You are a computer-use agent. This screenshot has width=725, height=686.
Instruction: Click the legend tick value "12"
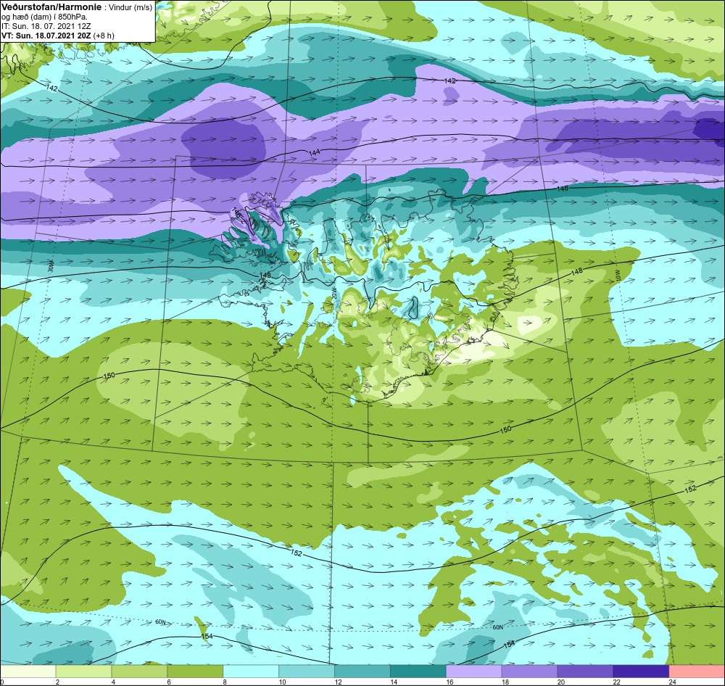click(338, 682)
